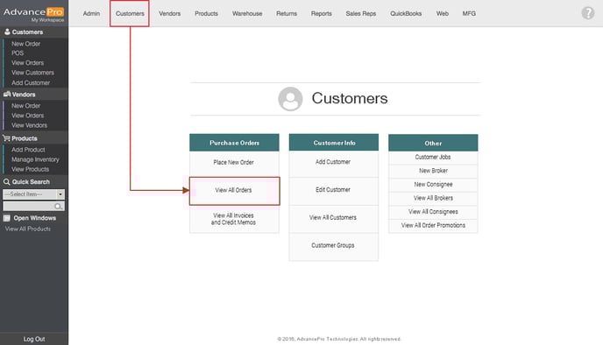Open the Vendors top menu
The width and height of the screenshot is (603, 345).
(170, 13)
